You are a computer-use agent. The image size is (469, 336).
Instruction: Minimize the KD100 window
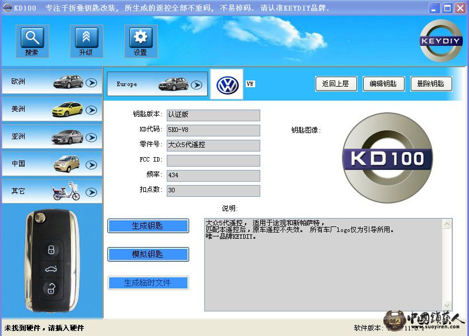(x=434, y=8)
